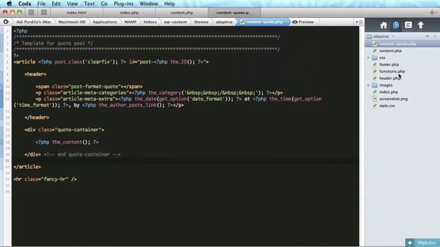Click the plus icon beside Wptuts+
Image resolution: width=440 pixels, height=247 pixels.
410,243
